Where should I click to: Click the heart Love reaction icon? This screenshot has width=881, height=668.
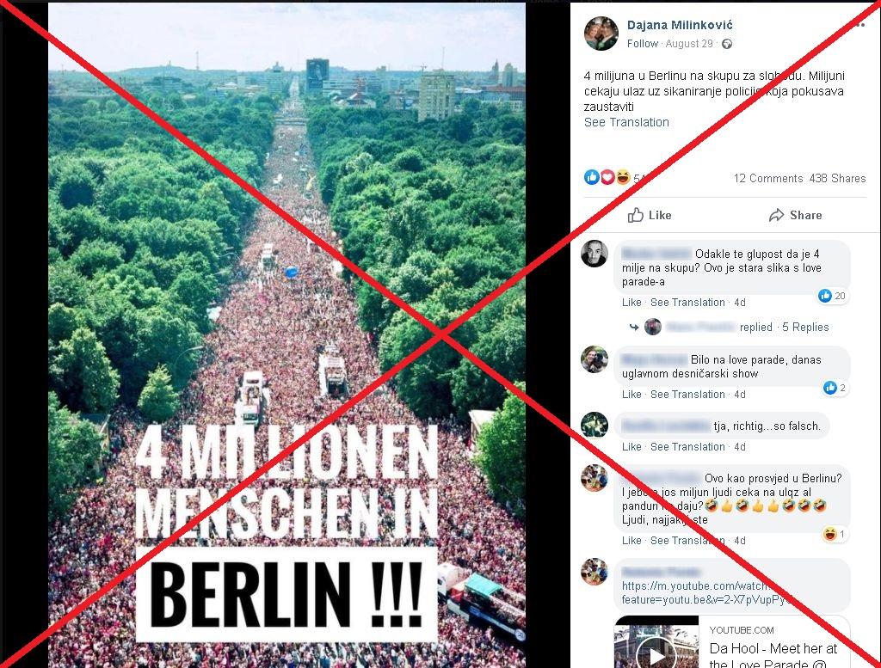pyautogui.click(x=607, y=177)
